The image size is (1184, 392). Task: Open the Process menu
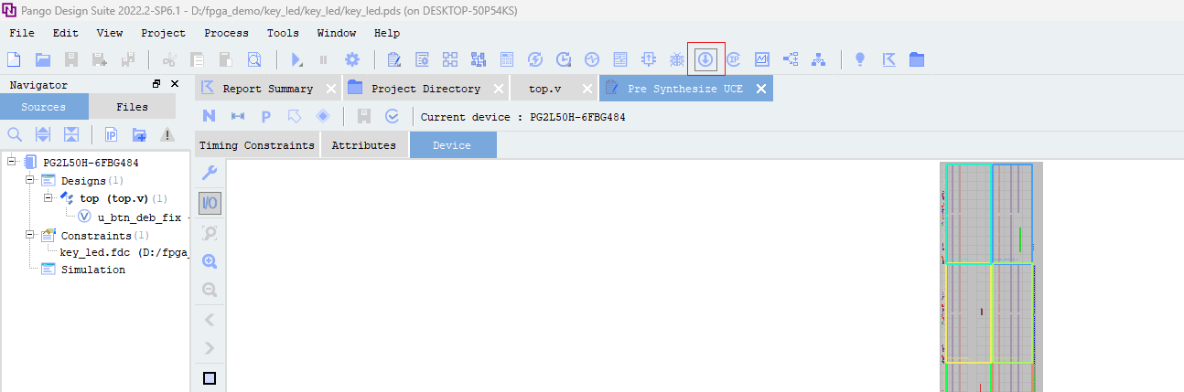coord(226,33)
